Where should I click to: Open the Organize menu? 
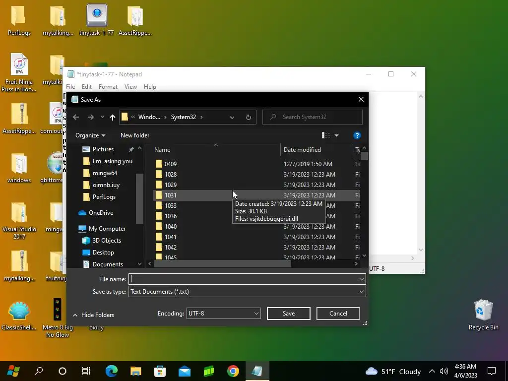click(90, 135)
